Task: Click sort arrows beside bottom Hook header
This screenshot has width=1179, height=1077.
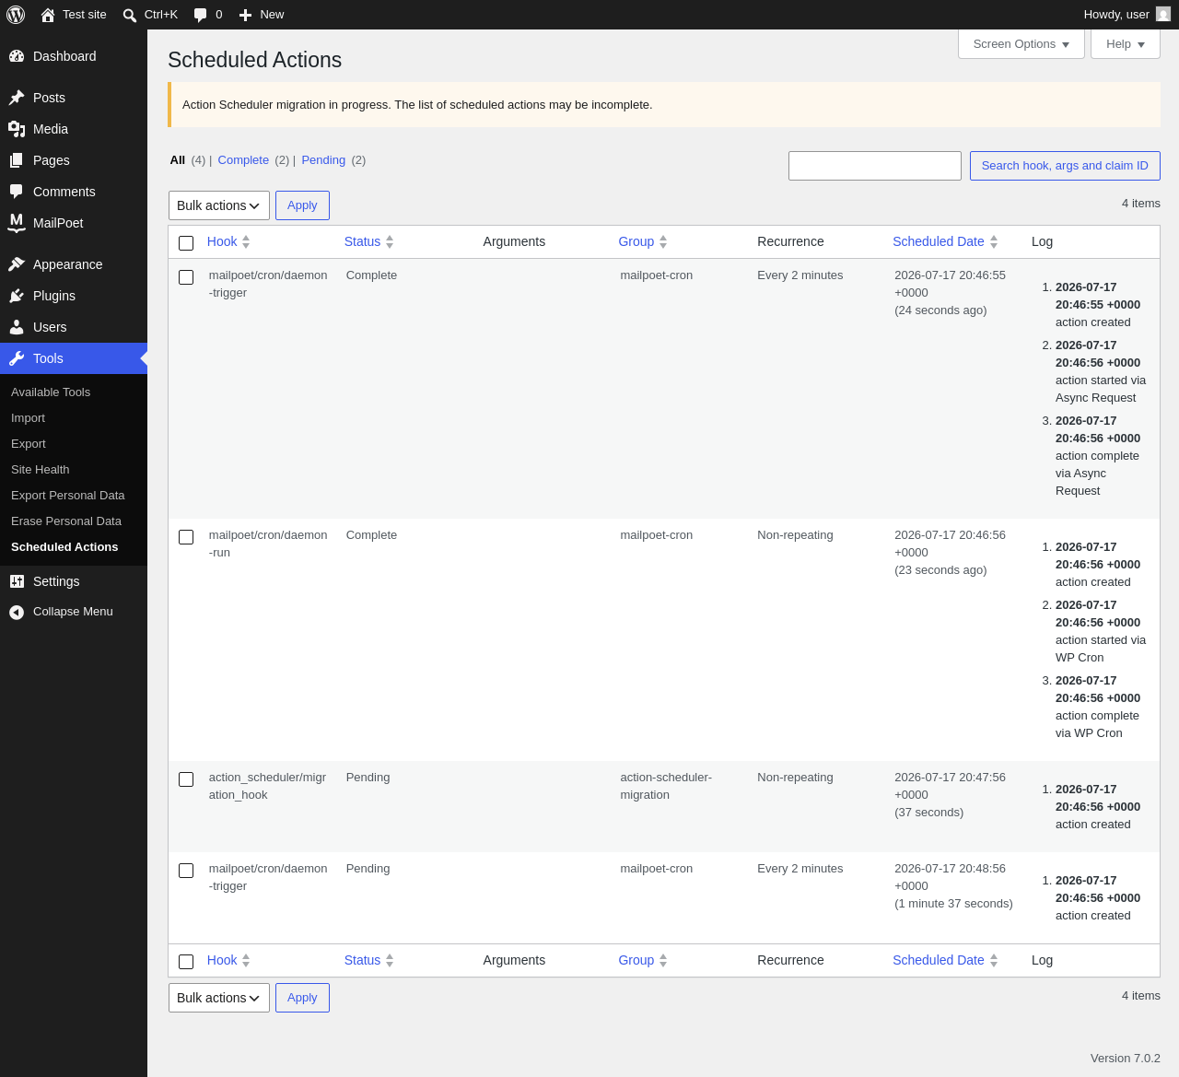Action: tap(246, 960)
